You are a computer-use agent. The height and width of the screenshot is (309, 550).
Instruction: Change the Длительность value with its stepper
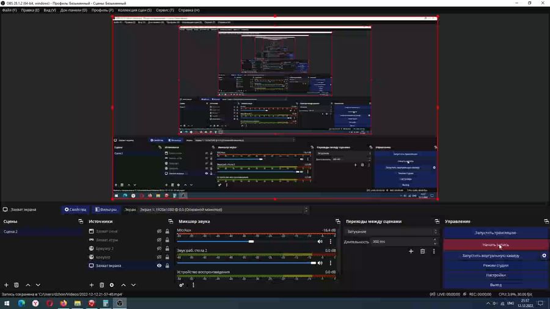[435, 242]
